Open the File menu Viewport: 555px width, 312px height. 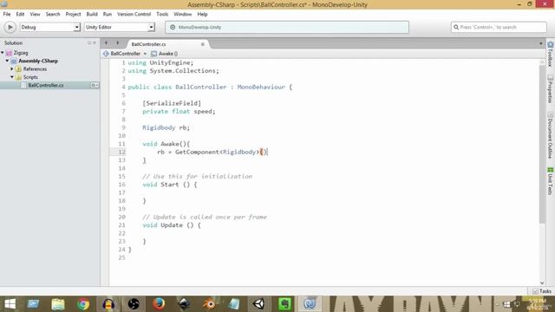(7, 14)
